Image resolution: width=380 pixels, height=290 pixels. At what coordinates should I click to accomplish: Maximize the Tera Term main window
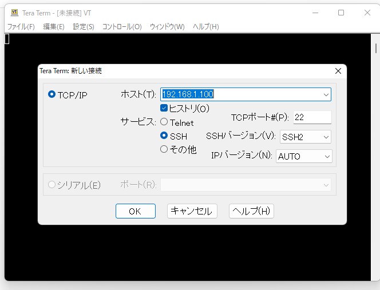[341, 13]
